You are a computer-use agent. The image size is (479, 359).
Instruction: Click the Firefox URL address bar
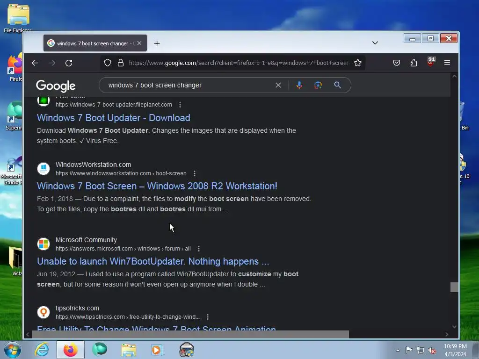pos(238,63)
